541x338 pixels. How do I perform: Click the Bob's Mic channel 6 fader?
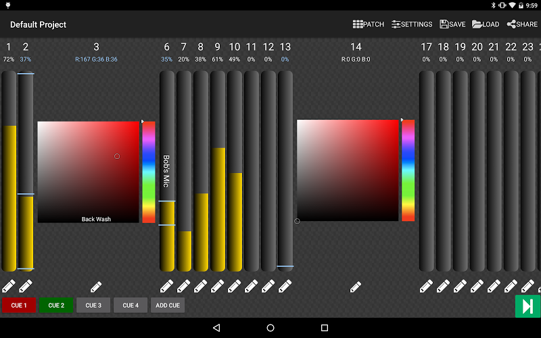pyautogui.click(x=167, y=171)
